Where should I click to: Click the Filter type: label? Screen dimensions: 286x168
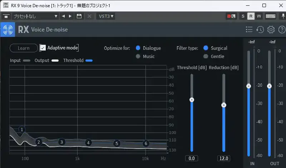click(x=187, y=48)
